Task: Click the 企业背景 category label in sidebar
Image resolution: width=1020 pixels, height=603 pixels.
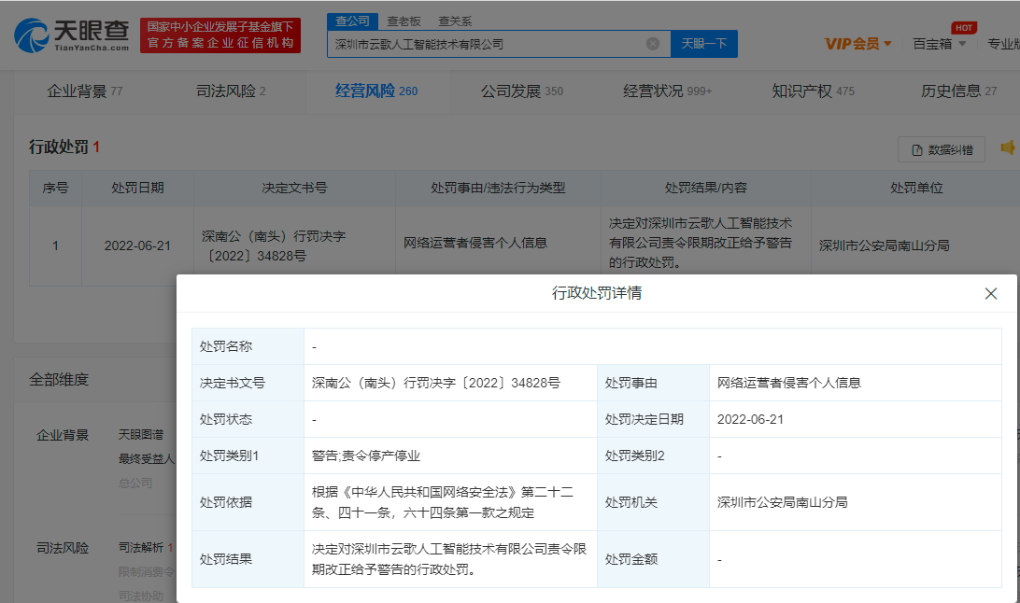Action: click(x=63, y=435)
